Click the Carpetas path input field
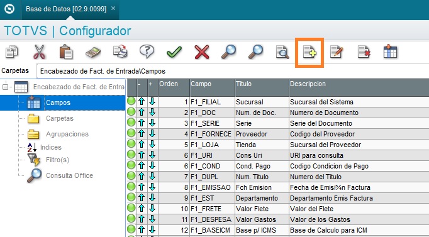The image size is (429, 237). tap(233, 71)
